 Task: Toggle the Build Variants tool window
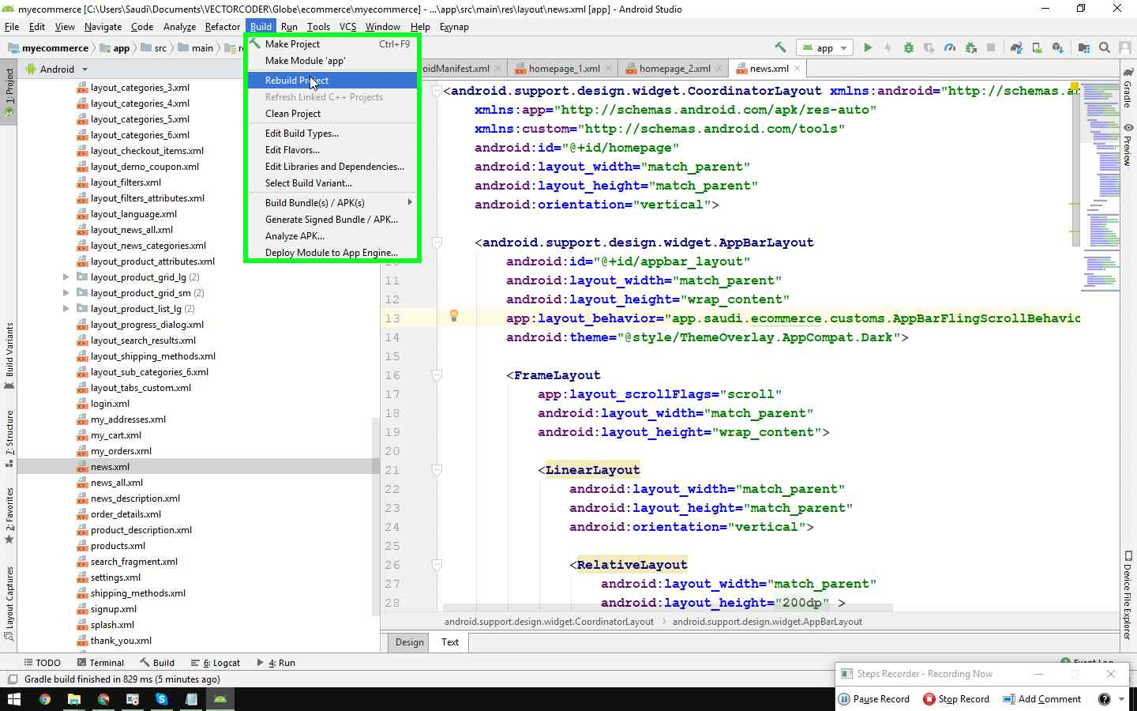click(9, 356)
